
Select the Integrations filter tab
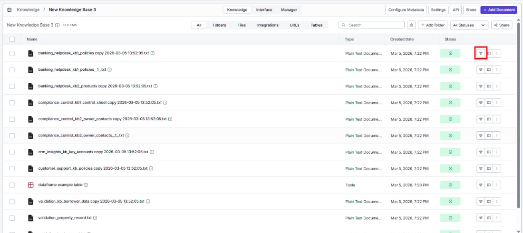click(x=268, y=25)
